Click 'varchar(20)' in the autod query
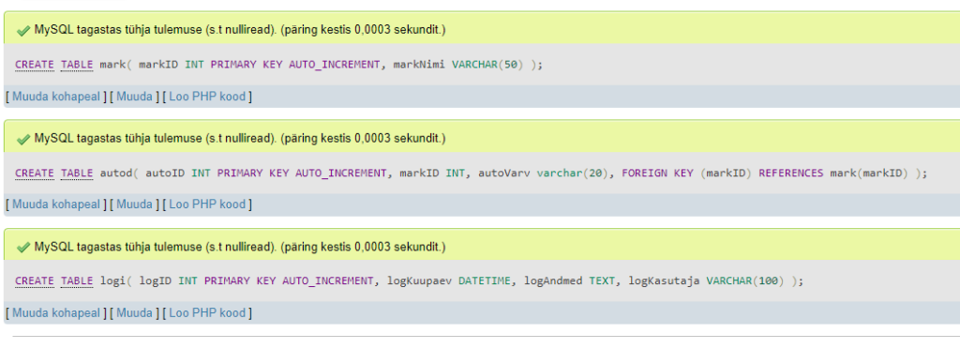 click(x=573, y=173)
